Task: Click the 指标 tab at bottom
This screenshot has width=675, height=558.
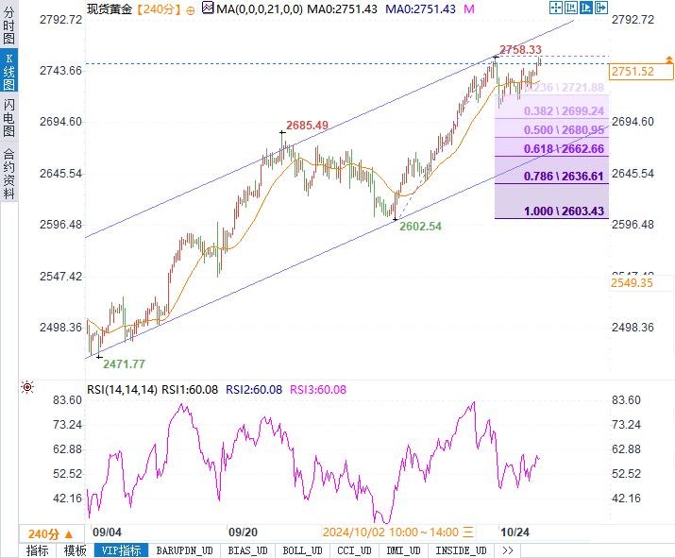Action: click(x=38, y=550)
